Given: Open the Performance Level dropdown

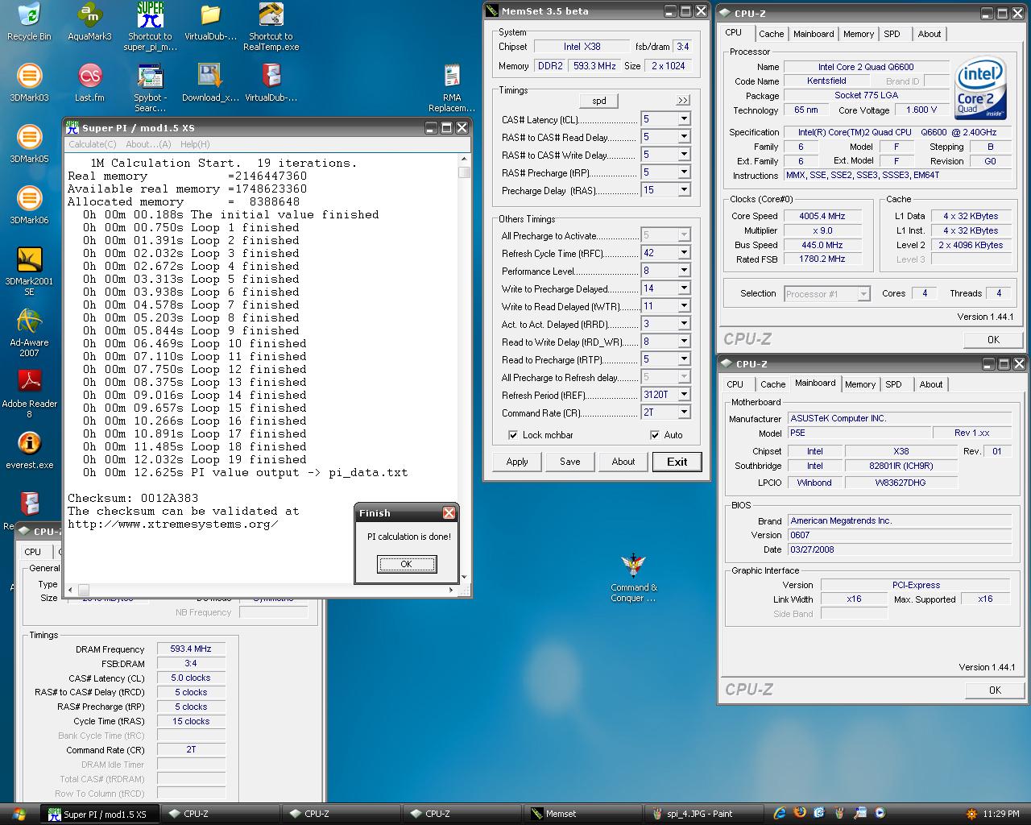Looking at the screenshot, I should (x=684, y=271).
